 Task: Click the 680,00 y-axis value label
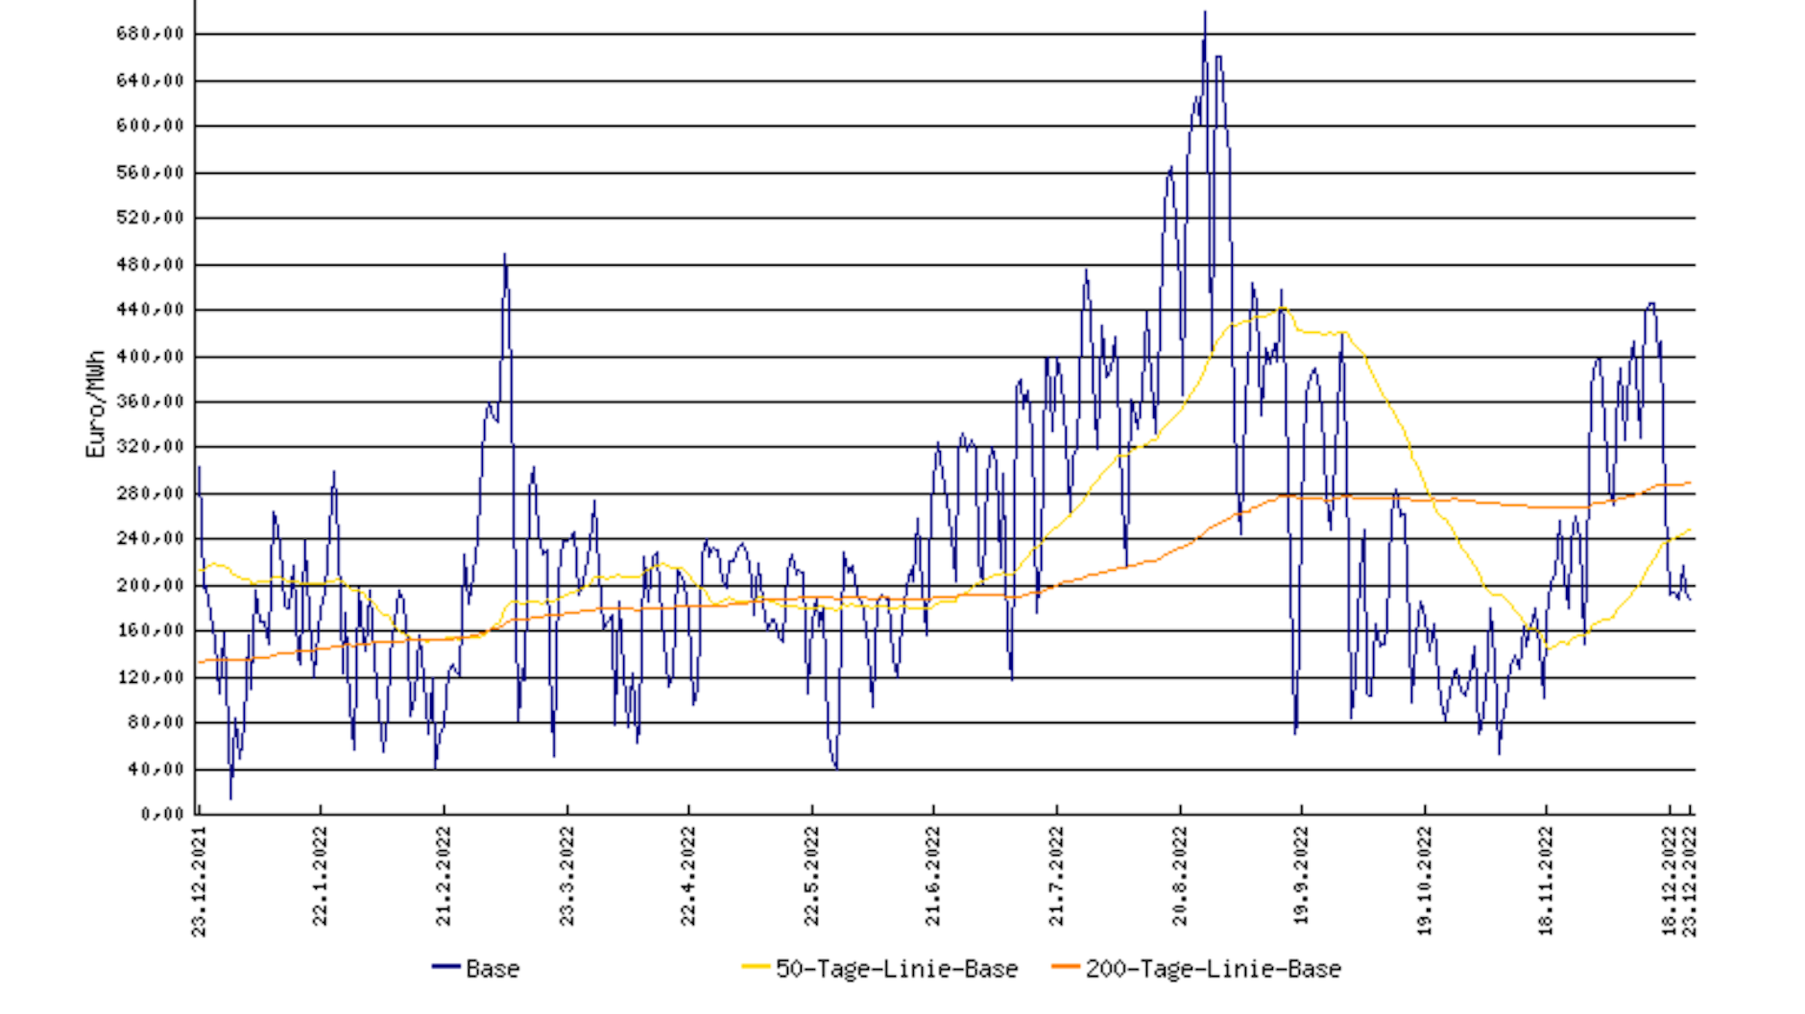coord(150,35)
